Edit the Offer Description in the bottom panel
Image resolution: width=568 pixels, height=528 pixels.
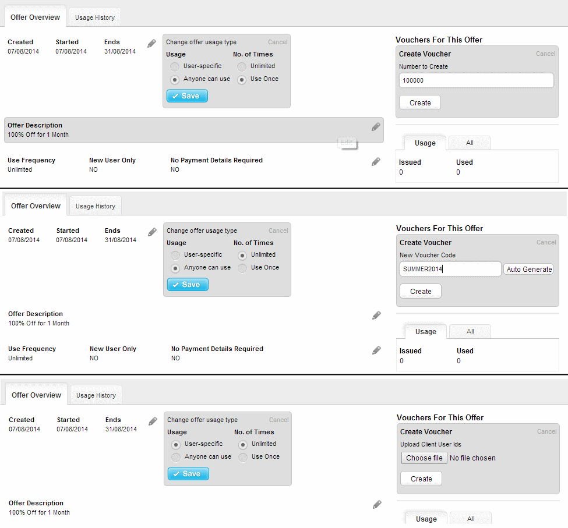pyautogui.click(x=377, y=505)
